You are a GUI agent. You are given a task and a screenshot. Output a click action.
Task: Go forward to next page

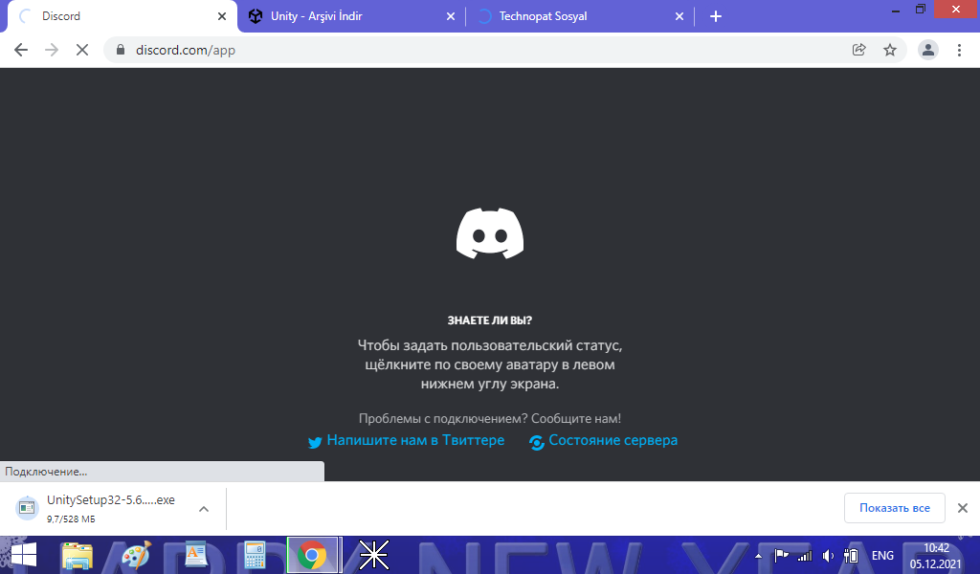point(52,50)
